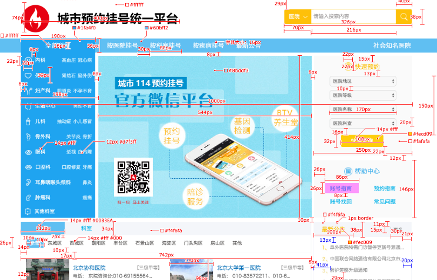Click the 官方微信平台 banner image
Viewport: 437px width, 280px height.
205,137
